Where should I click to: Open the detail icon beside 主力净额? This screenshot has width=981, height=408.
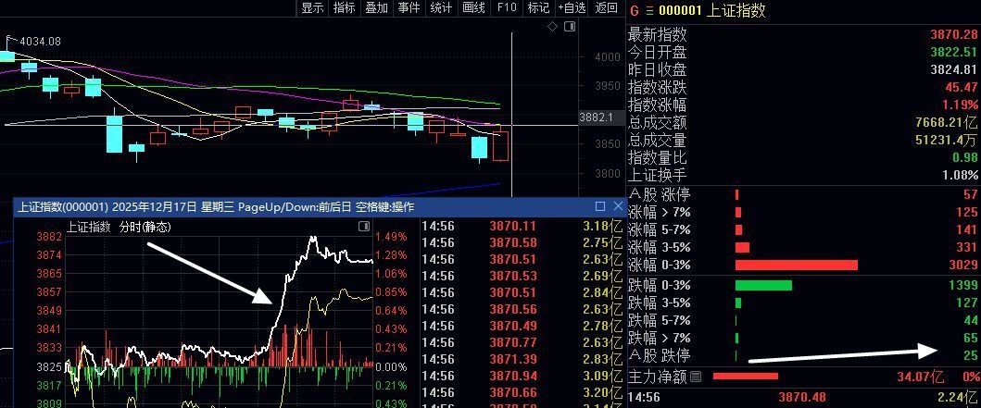(x=696, y=377)
